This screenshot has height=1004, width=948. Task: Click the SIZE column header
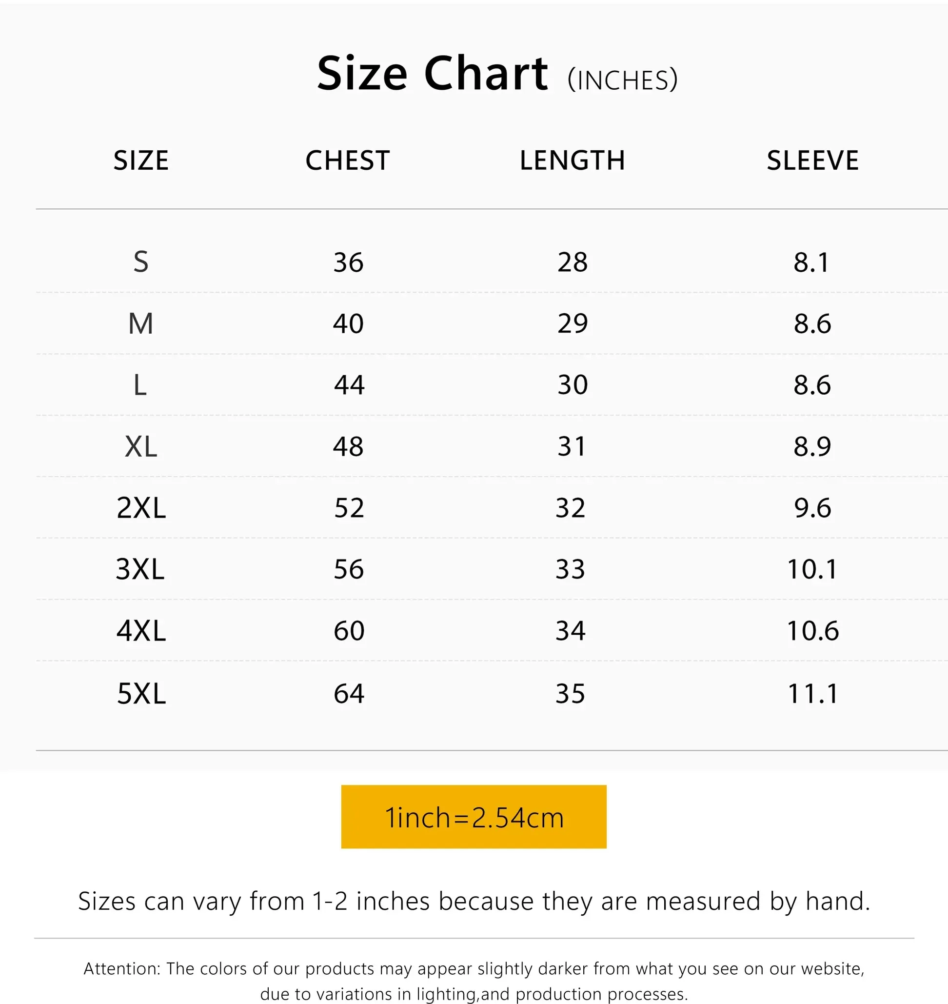coord(141,161)
